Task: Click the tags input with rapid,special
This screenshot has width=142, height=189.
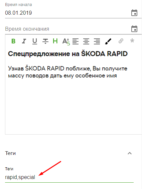Action: pos(69,177)
